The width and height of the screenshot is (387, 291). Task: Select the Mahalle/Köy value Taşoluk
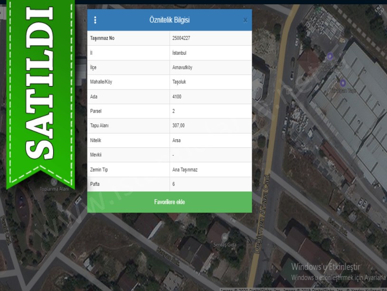(180, 82)
